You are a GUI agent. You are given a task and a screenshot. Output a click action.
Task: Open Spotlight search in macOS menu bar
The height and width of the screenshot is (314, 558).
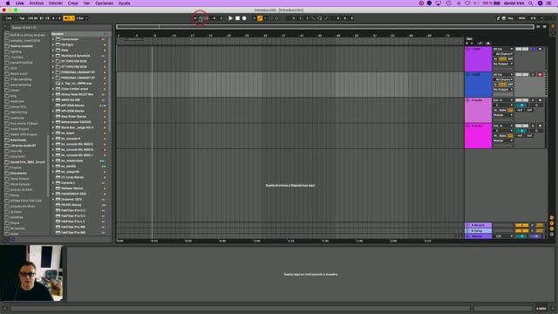click(x=530, y=3)
